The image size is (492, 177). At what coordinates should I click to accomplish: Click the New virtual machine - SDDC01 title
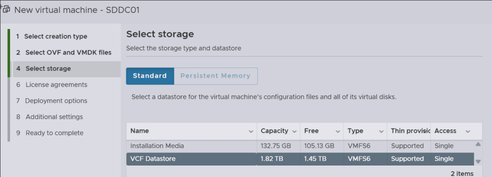point(77,10)
